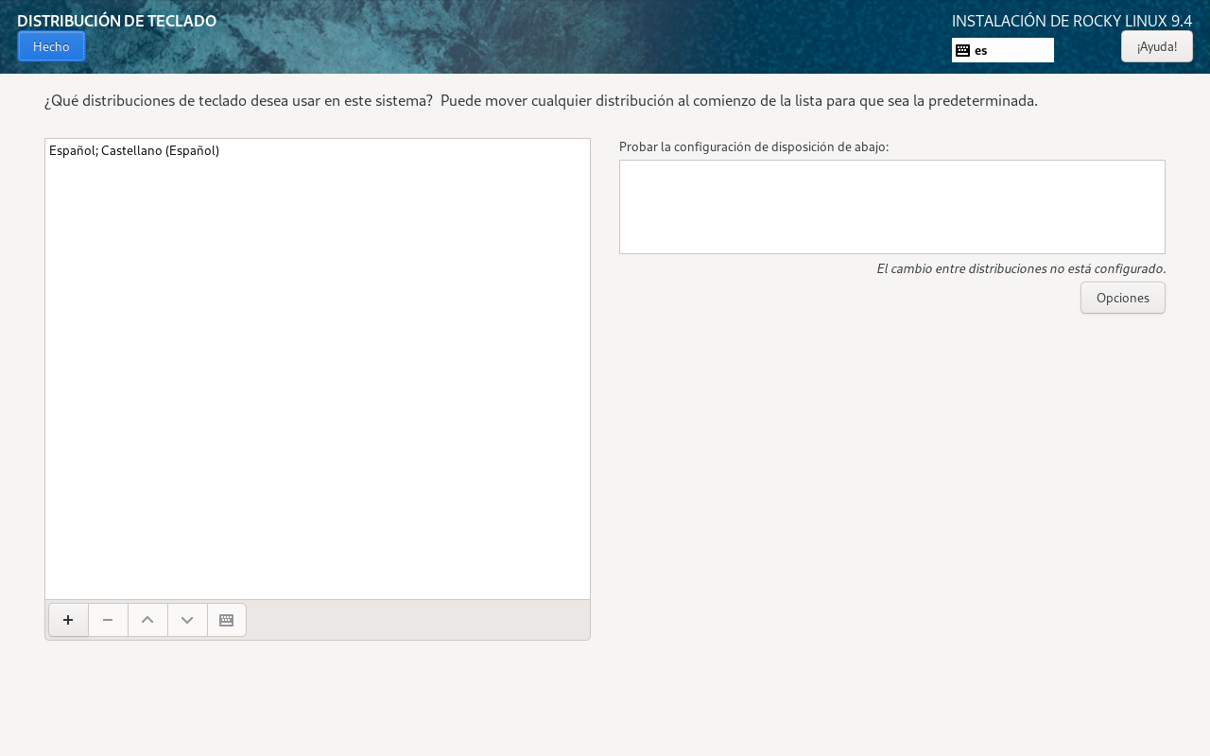
Task: Move the layout up with the up chevron
Action: (x=147, y=620)
